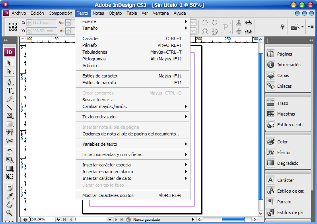The width and height of the screenshot is (317, 224).
Task: Select the Zoom magnifier tool
Action: point(10,213)
